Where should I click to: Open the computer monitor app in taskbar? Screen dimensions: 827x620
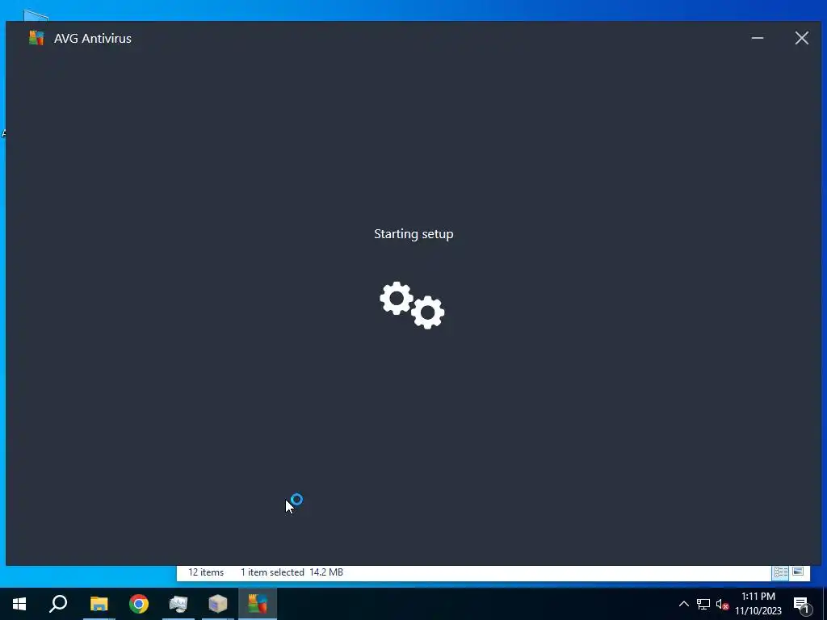(178, 604)
